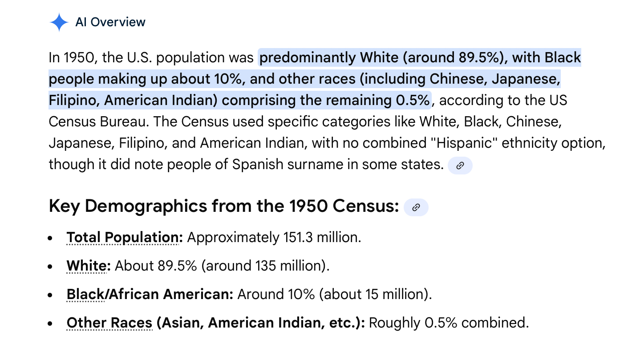Click the bold "(Asian, American Indian, etc.)" text
Screen dimensions: 636x344
coord(260,323)
